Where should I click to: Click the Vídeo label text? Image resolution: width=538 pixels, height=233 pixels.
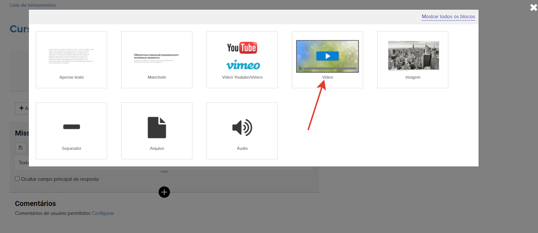coord(327,77)
